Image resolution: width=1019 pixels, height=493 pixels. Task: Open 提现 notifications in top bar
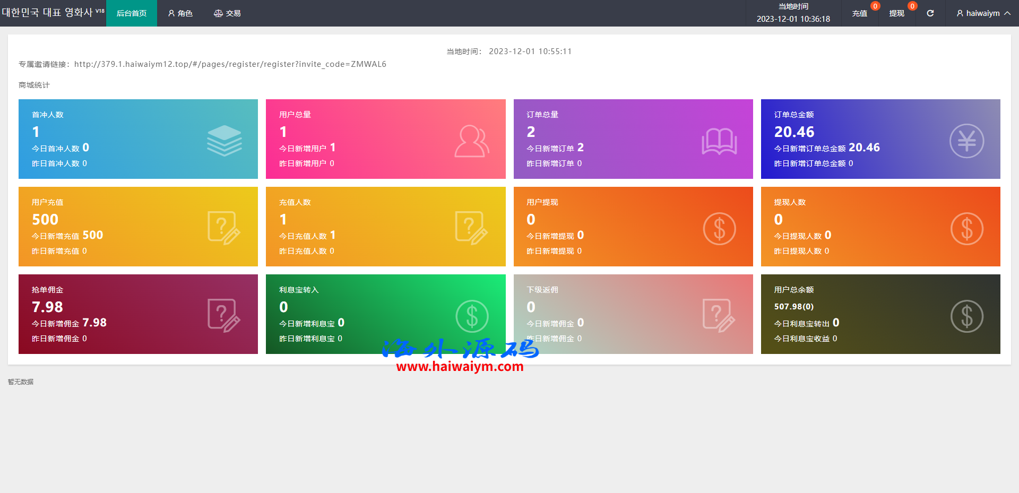click(896, 13)
